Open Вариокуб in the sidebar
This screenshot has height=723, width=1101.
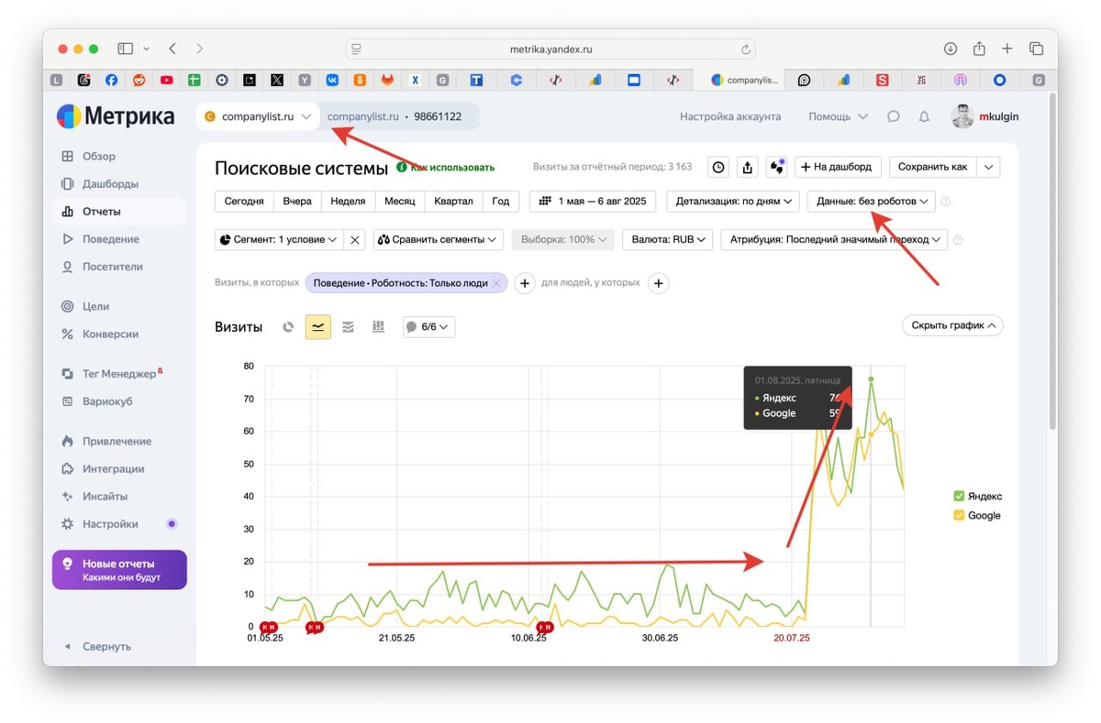(x=96, y=401)
